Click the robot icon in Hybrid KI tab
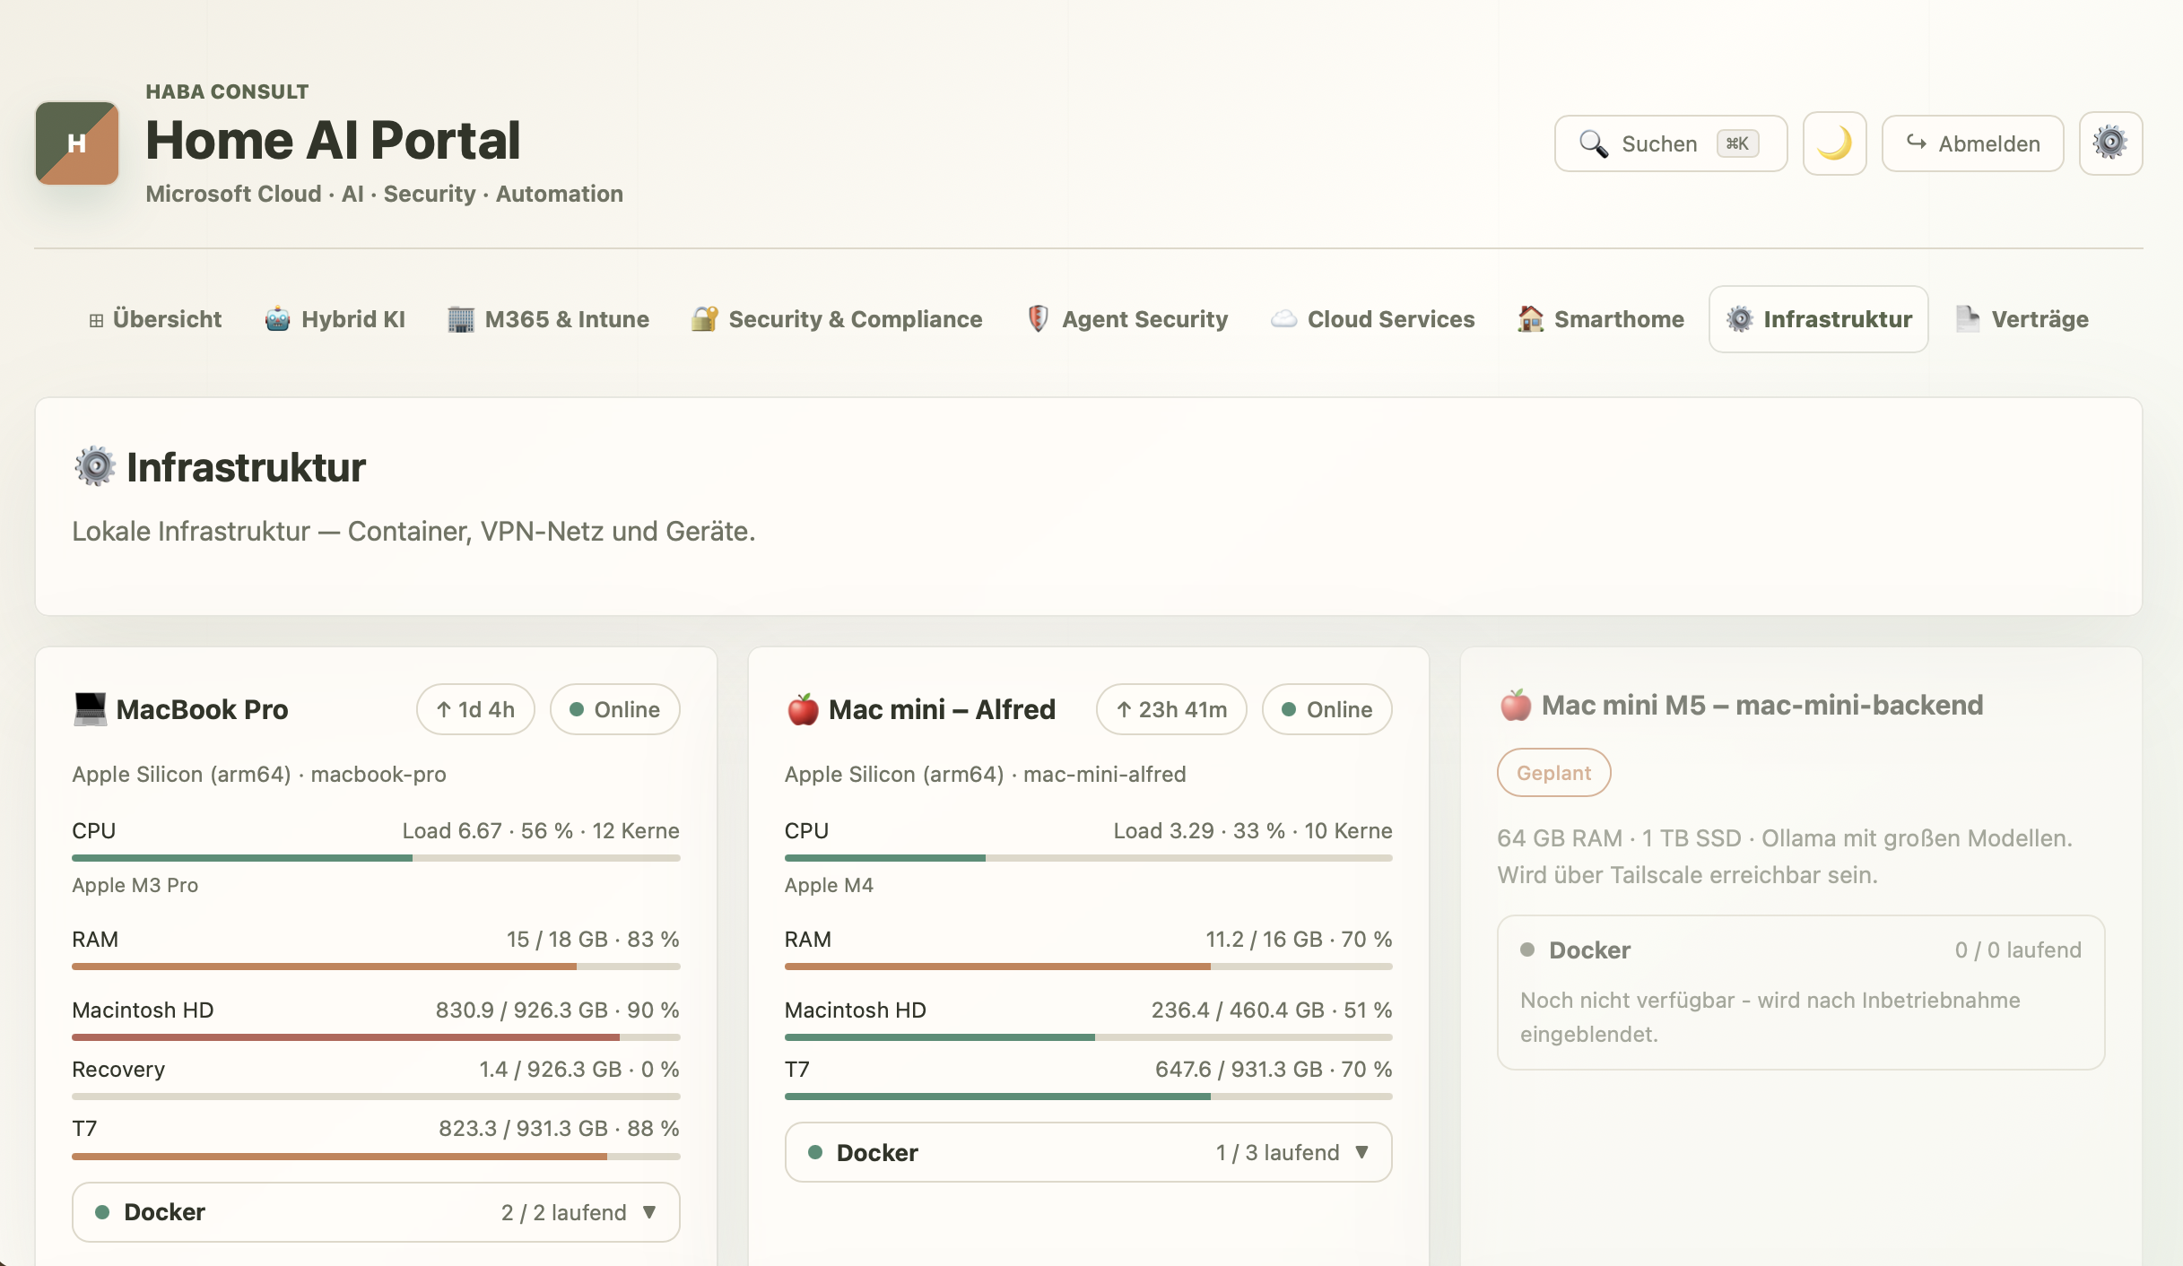Viewport: 2183px width, 1266px height. pyautogui.click(x=278, y=319)
